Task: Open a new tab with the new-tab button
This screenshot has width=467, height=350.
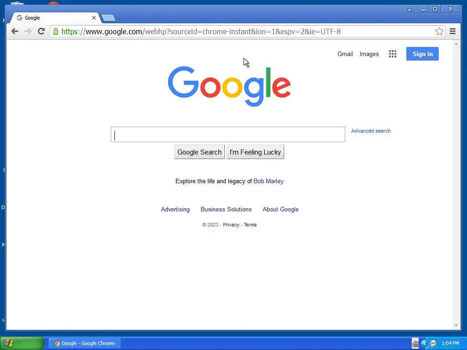Action: 109,18
